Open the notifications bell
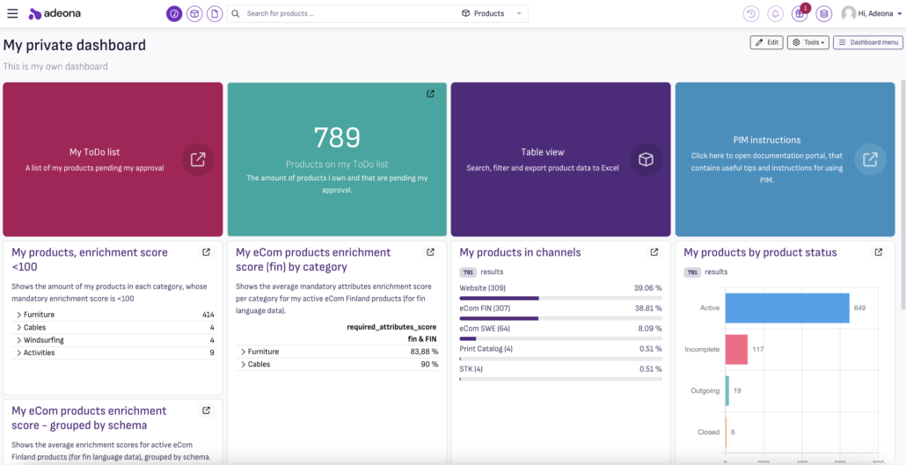906x465 pixels. (x=775, y=14)
